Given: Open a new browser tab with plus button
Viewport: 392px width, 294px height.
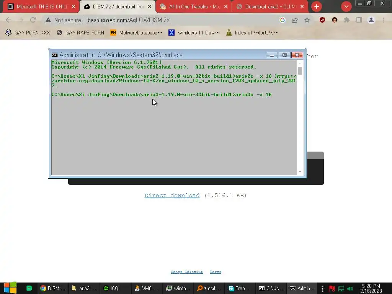Looking at the screenshot, I should point(317,7).
